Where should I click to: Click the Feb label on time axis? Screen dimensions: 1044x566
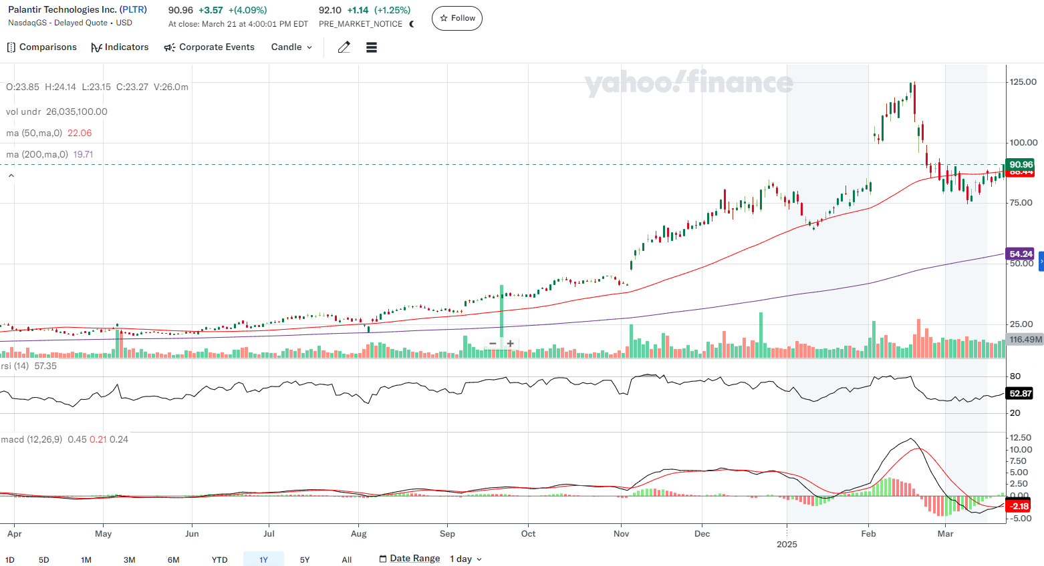pyautogui.click(x=868, y=533)
